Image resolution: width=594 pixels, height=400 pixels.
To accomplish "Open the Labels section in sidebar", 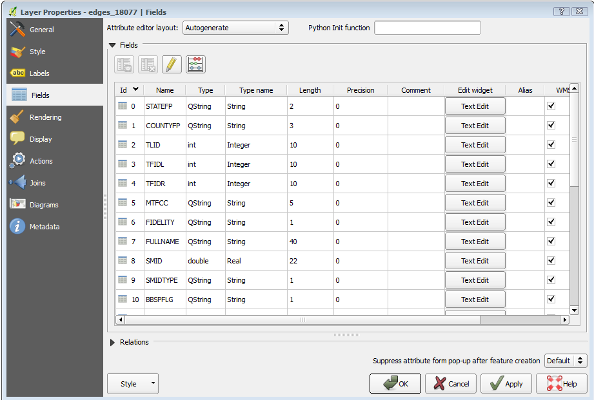I will point(39,73).
